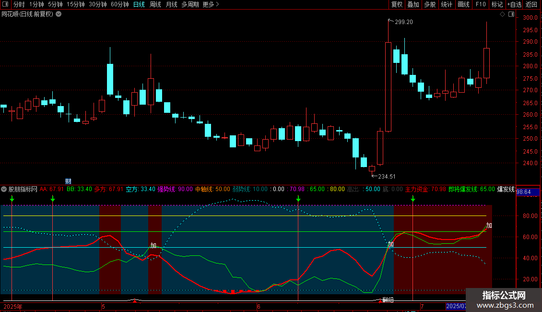Click the 叠加 overlay button
Image resolution: width=542 pixels, height=312 pixels.
413,4
